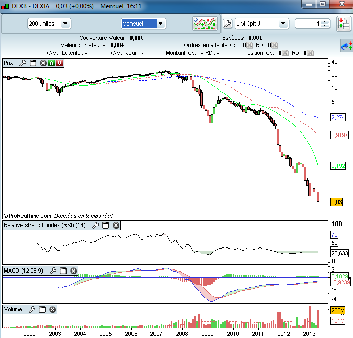Viewport: 353px width, 338px height.
Task: Click the Relative strength index (RSI) (14) title
Action: coord(45,226)
